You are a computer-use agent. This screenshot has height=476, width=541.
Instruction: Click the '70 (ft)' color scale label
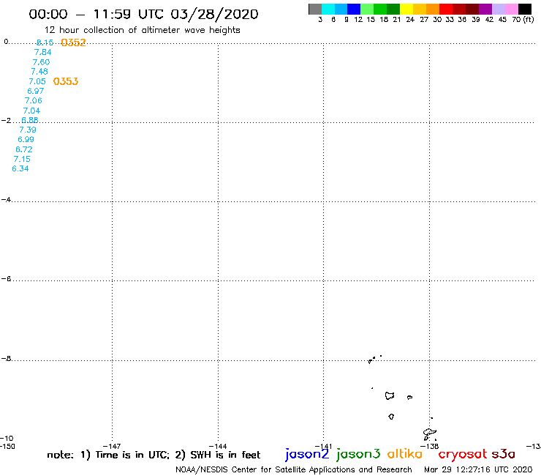(x=523, y=19)
